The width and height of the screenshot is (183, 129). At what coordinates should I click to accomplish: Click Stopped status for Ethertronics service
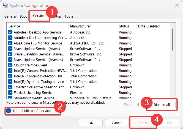pyautogui.click(x=125, y=87)
